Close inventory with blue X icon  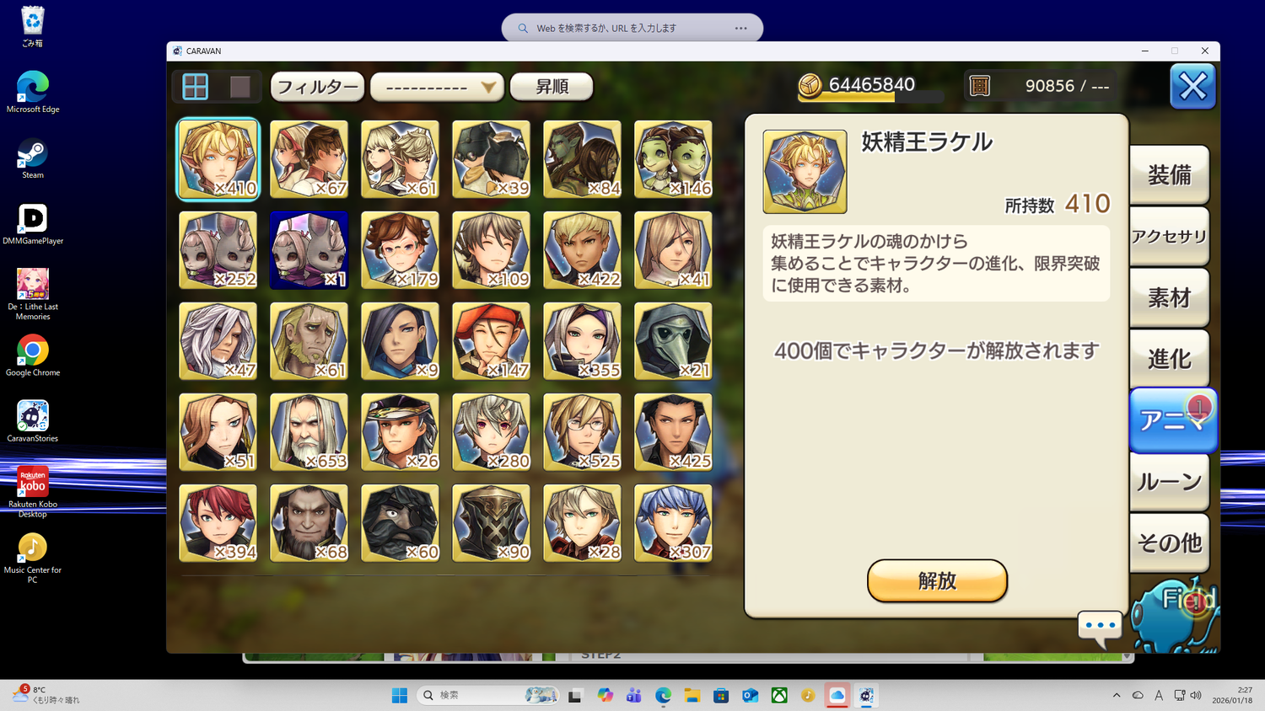click(x=1192, y=86)
